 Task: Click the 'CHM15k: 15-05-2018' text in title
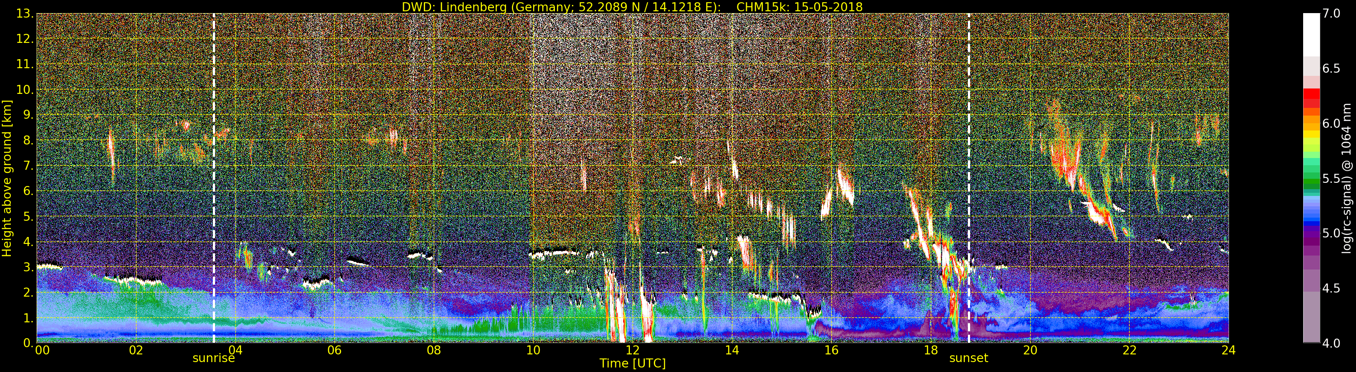[800, 7]
